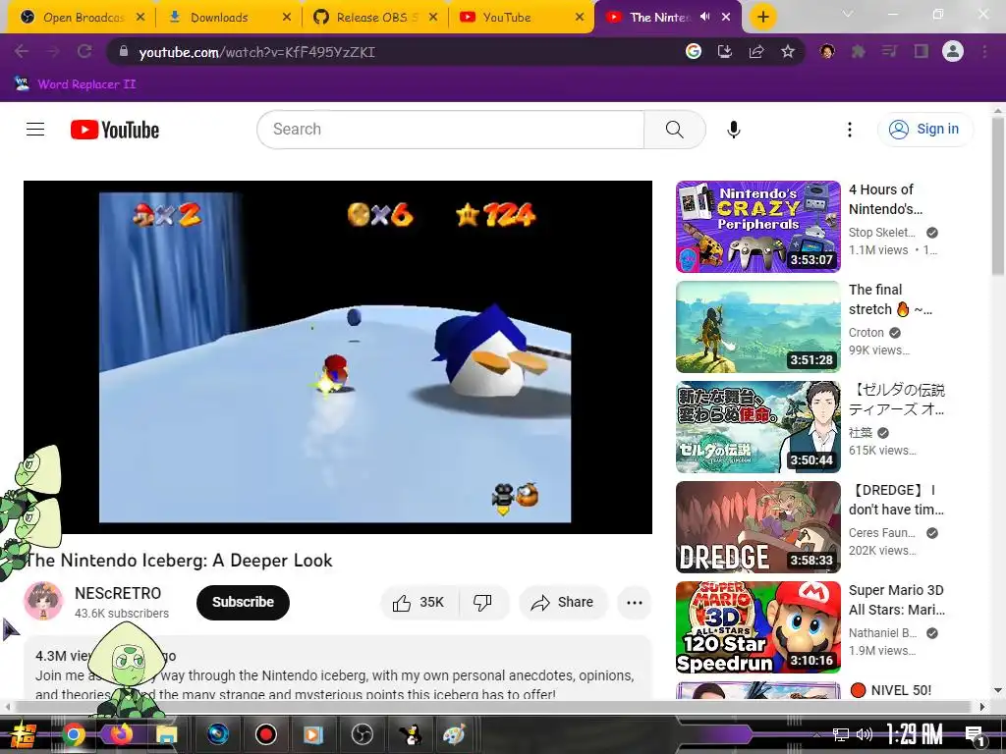Open the YouTube hamburger guide menu
Viewport: 1006px width, 754px height.
pyautogui.click(x=35, y=130)
